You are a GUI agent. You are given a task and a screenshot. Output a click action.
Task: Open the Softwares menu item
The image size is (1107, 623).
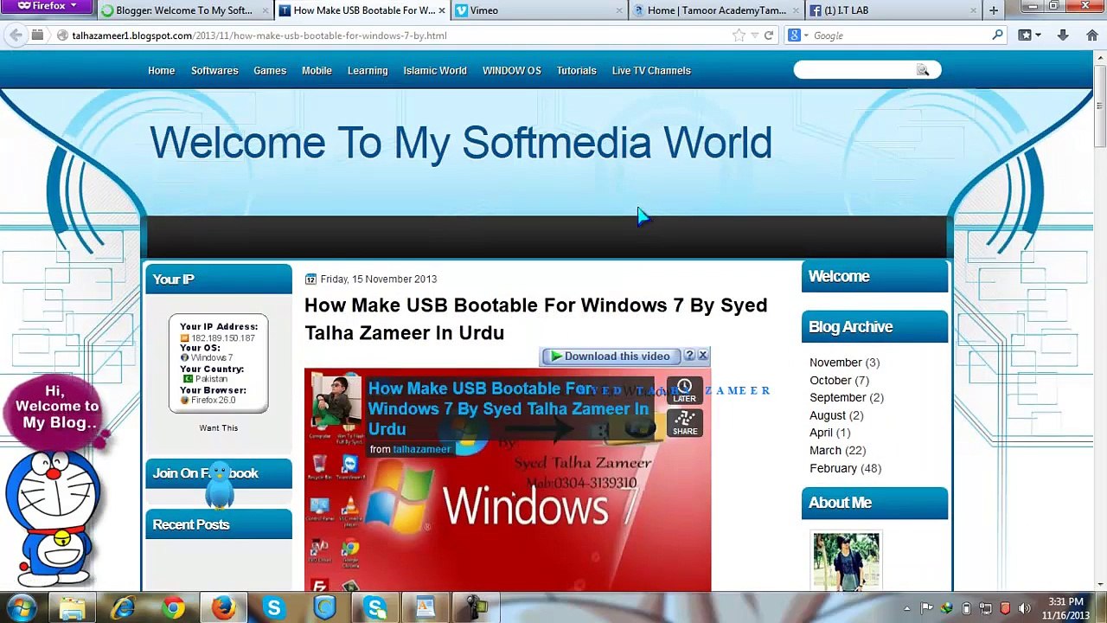point(214,70)
